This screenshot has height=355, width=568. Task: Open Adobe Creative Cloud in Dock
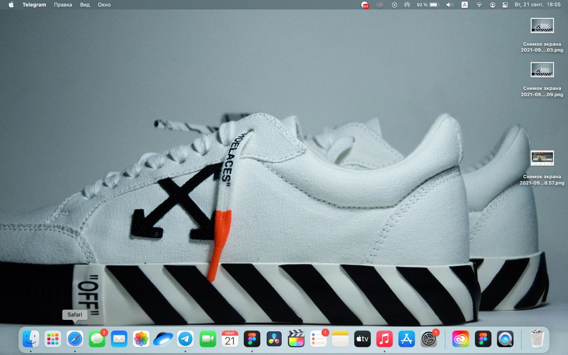coord(461,339)
